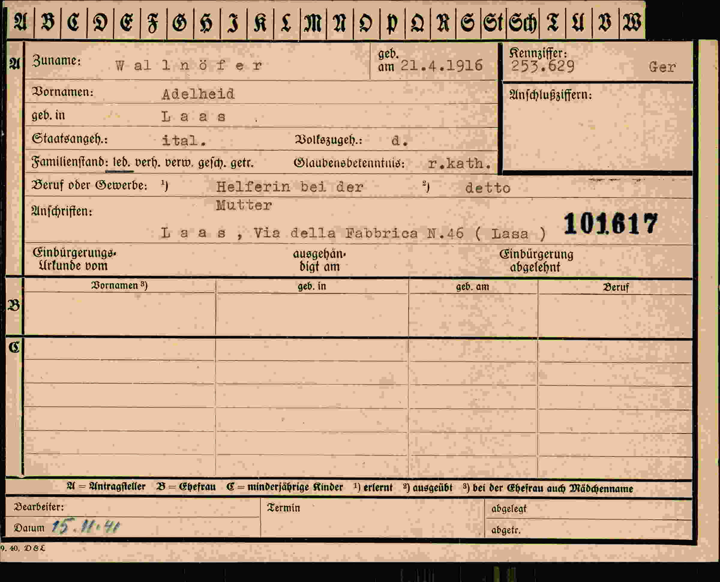Click the typed surname "Walnöfer"
Viewport: 720px width, 582px height.
(188, 65)
